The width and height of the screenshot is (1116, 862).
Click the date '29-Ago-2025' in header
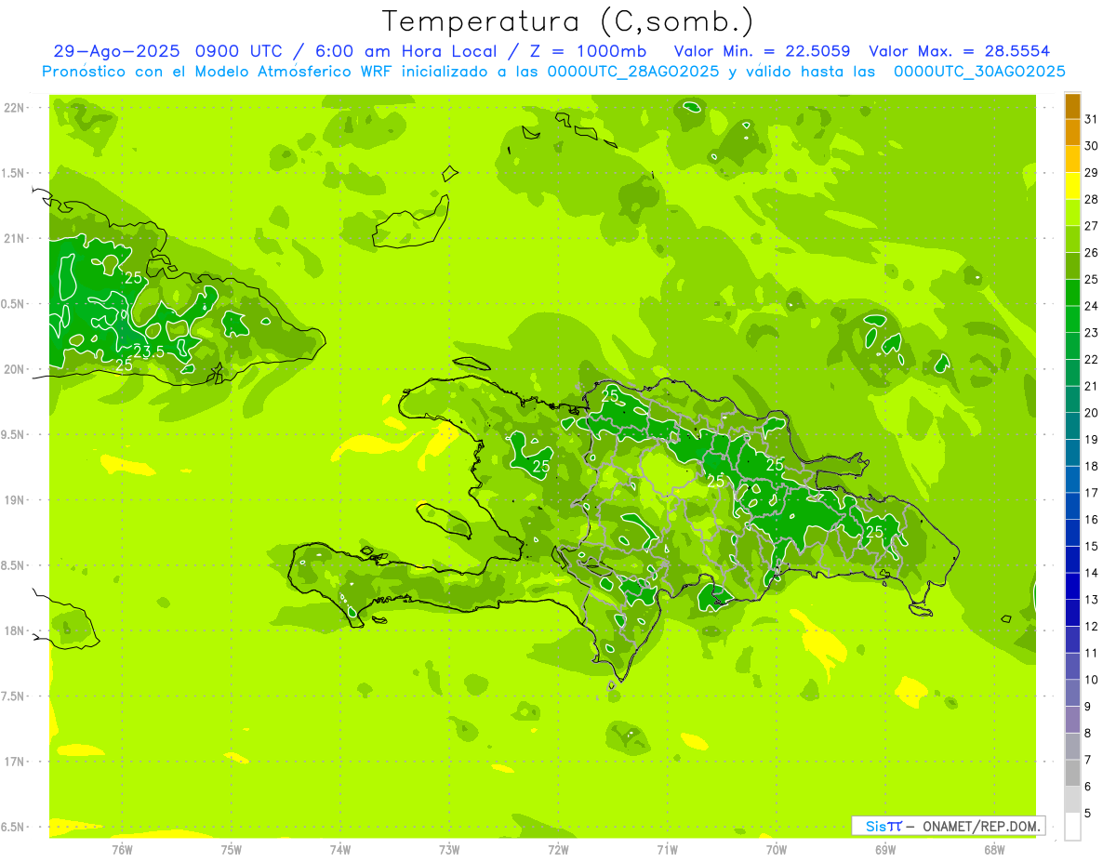pyautogui.click(x=117, y=51)
